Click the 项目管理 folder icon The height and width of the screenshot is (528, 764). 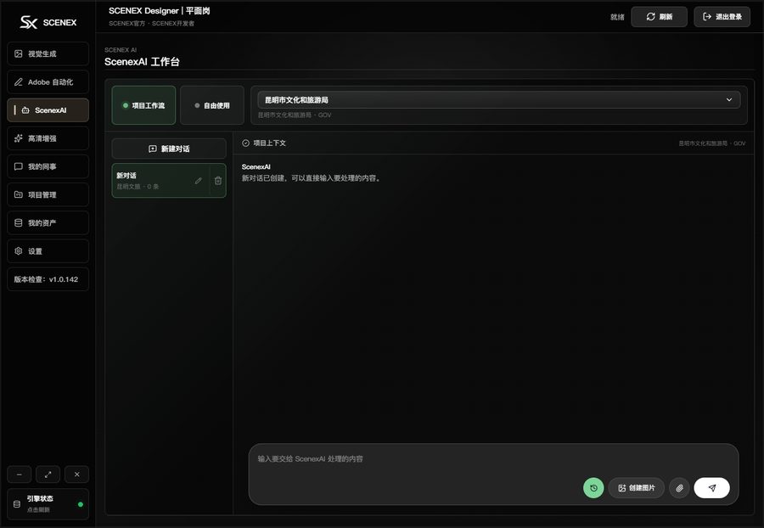coord(19,195)
